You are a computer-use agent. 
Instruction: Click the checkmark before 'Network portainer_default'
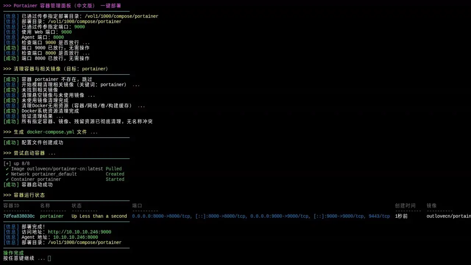click(x=7, y=174)
